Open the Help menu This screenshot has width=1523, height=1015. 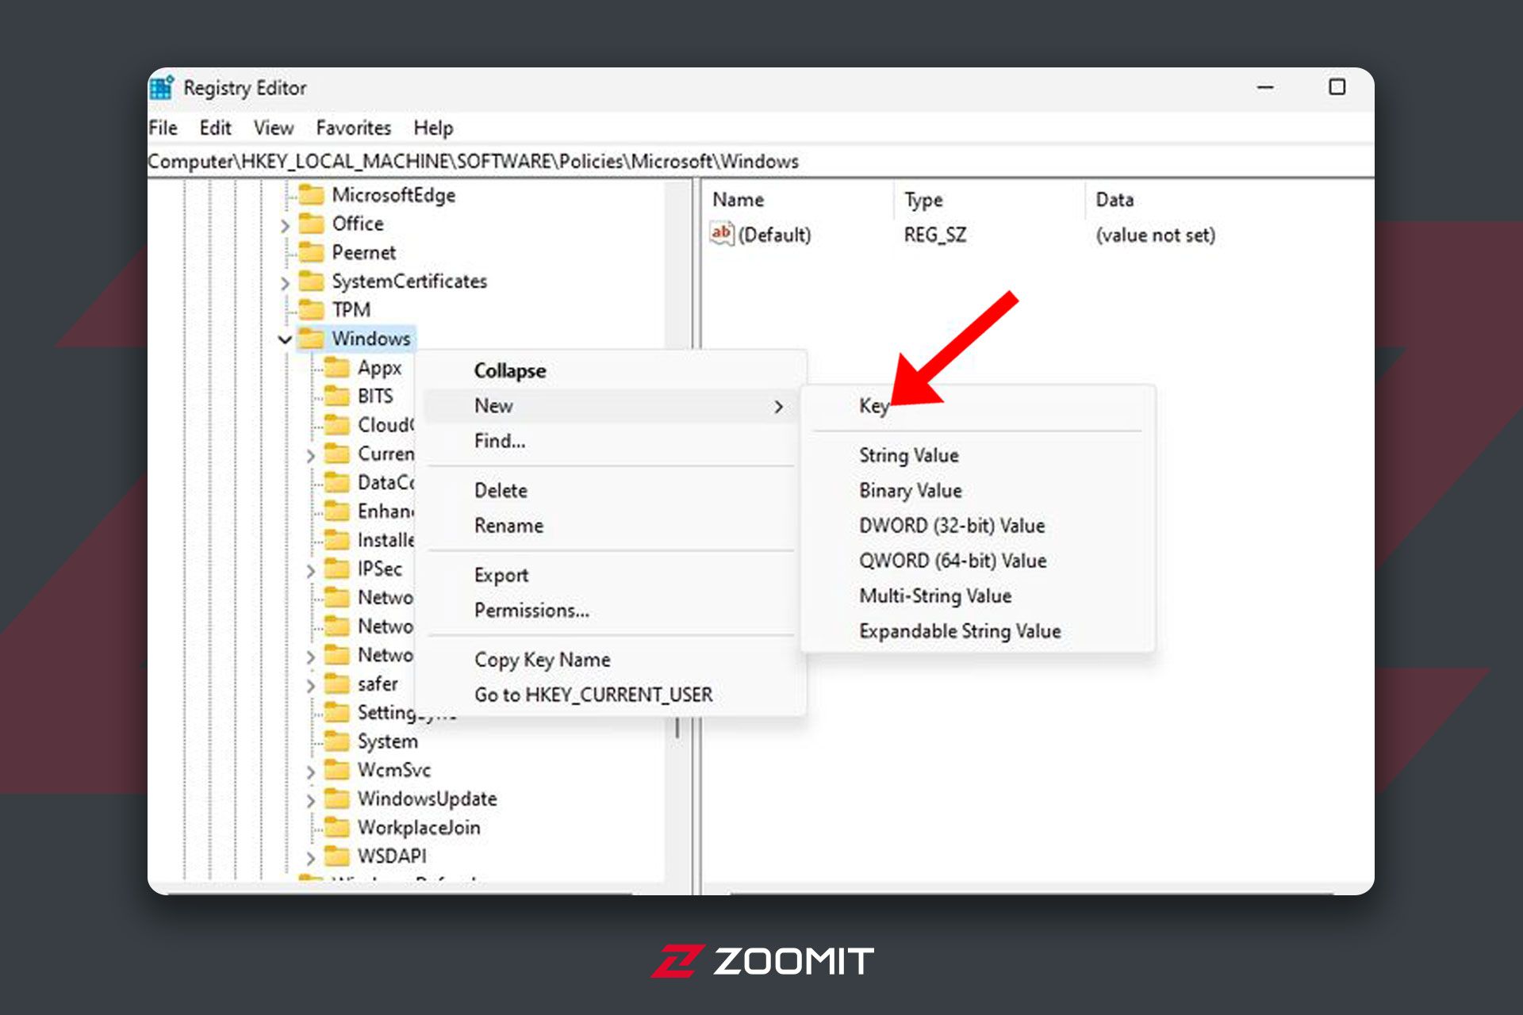[433, 128]
